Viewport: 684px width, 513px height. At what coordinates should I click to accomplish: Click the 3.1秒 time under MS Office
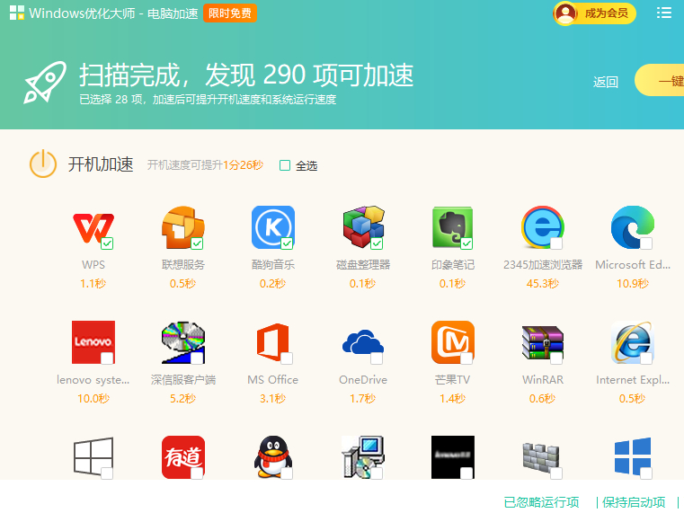pyautogui.click(x=273, y=398)
